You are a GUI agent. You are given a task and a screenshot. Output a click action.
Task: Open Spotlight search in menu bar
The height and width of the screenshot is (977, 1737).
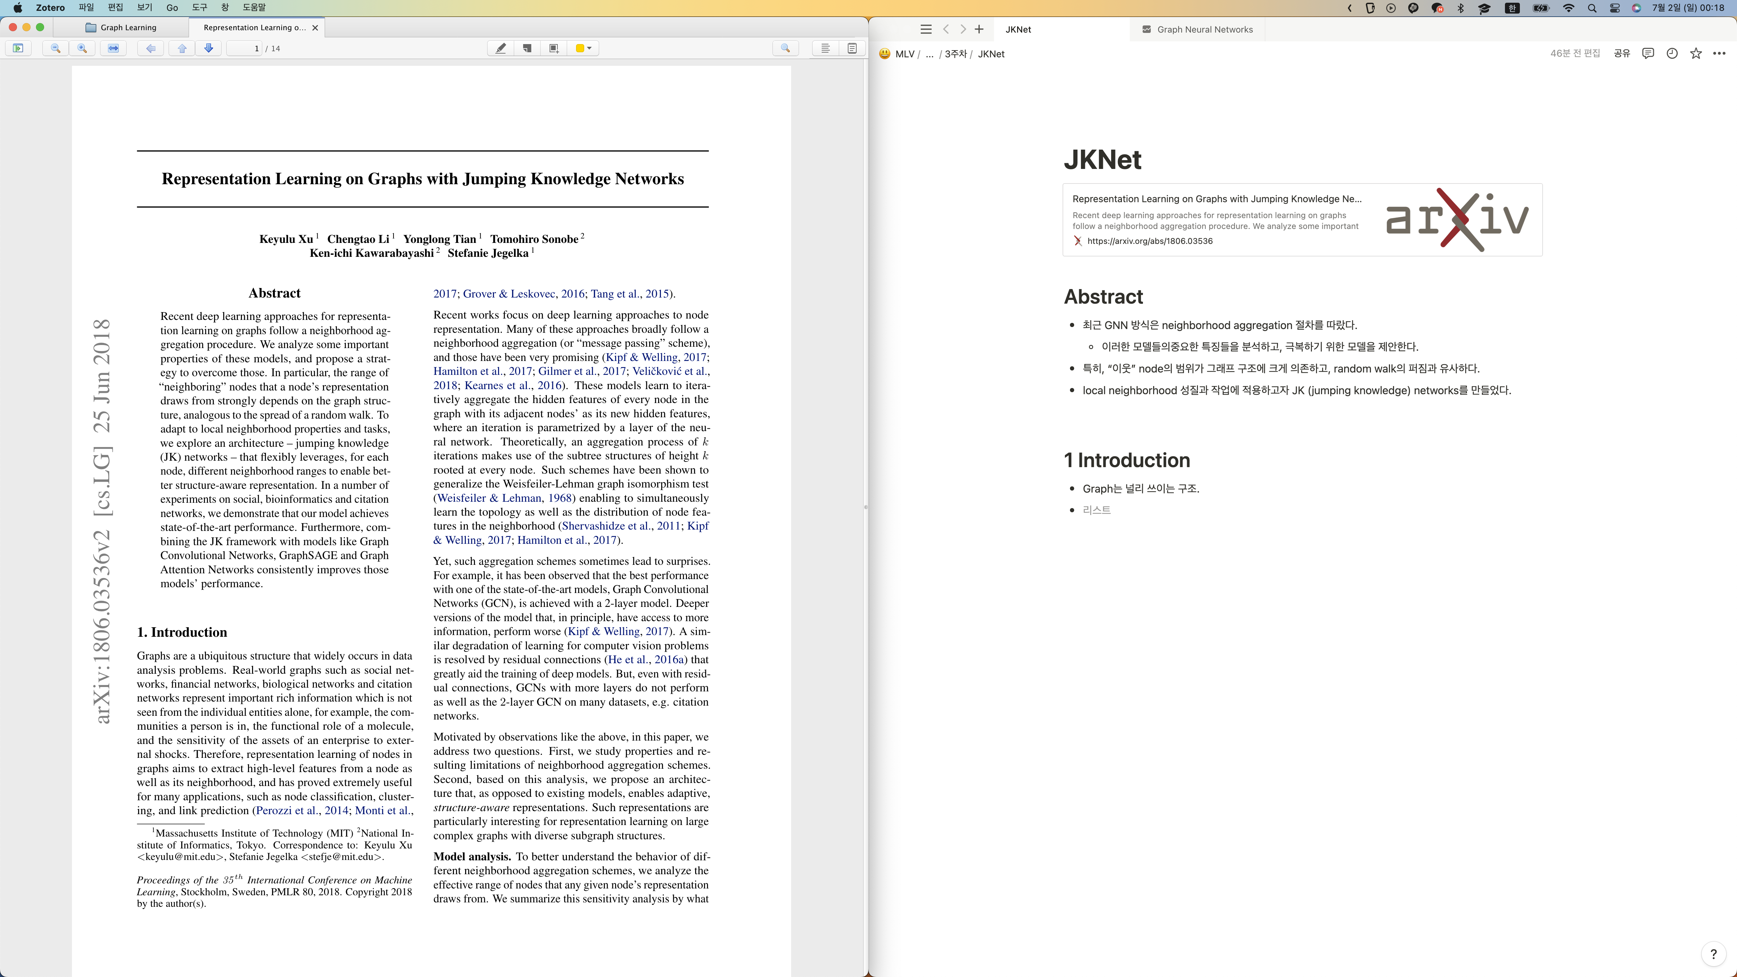click(x=1592, y=8)
